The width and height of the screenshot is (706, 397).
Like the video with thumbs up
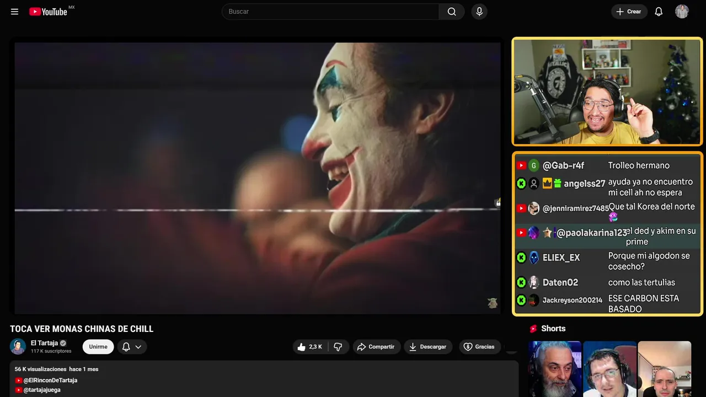click(310, 347)
